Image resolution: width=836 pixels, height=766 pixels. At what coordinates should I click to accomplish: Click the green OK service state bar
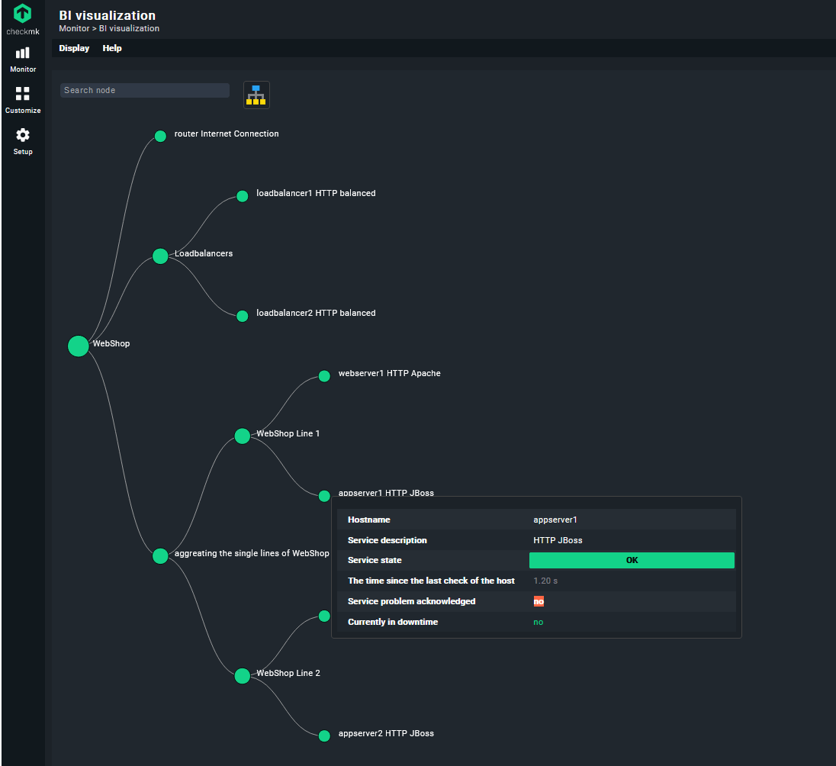pos(632,560)
